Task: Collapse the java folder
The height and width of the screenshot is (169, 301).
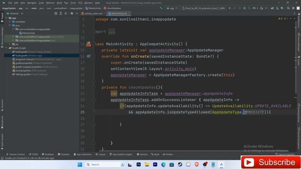Action: [x=10, y=25]
